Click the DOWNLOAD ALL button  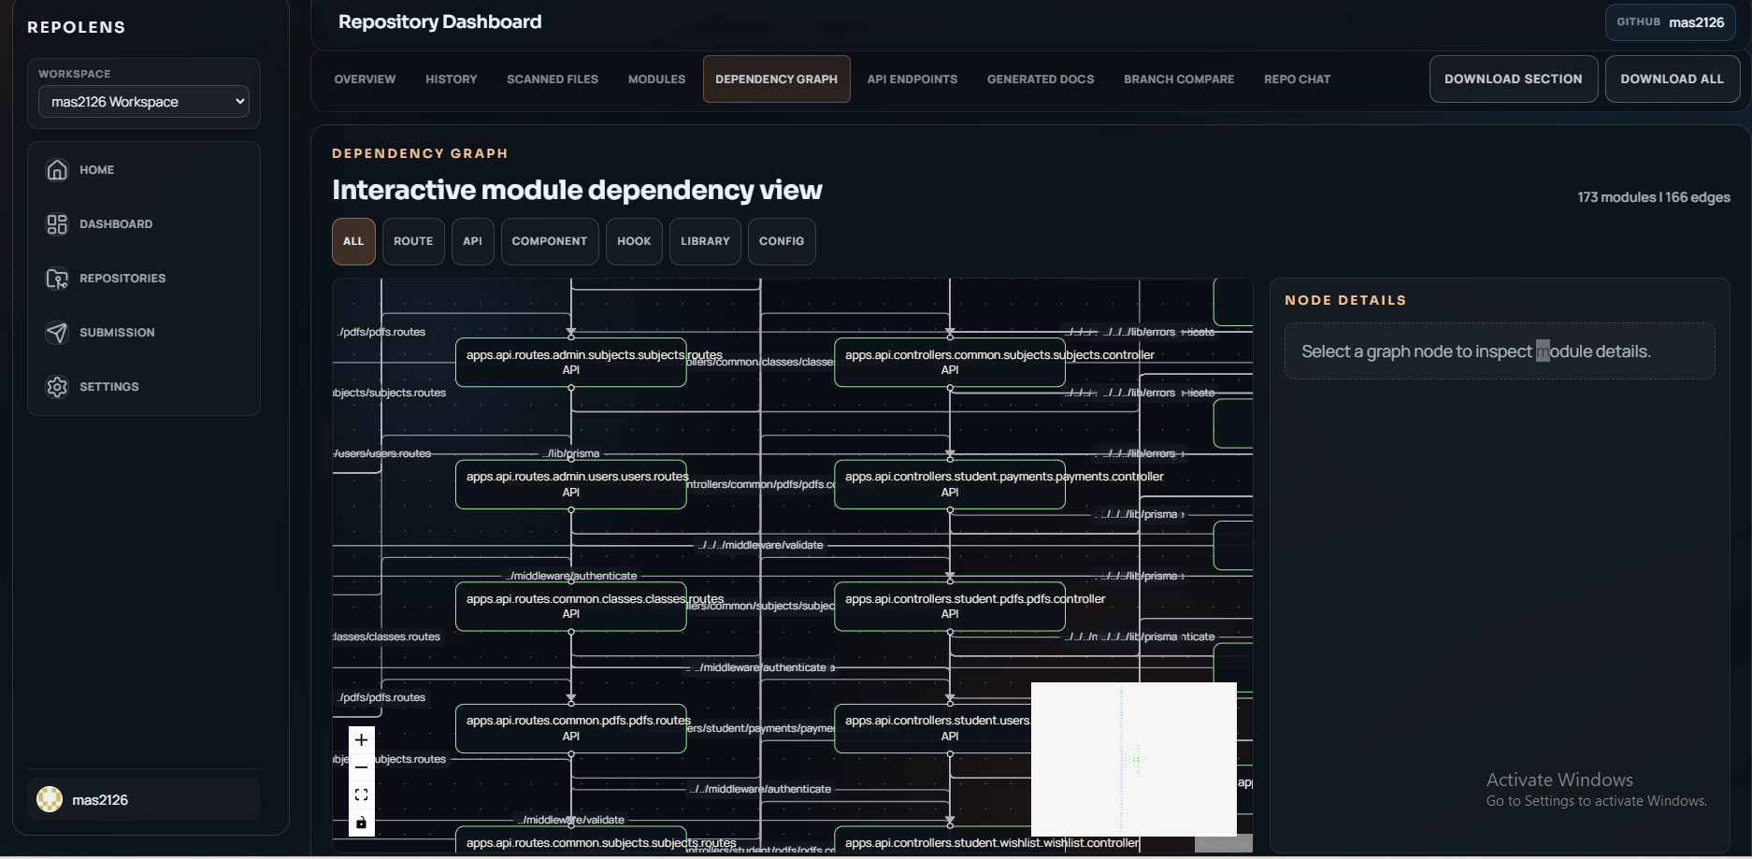pos(1673,79)
